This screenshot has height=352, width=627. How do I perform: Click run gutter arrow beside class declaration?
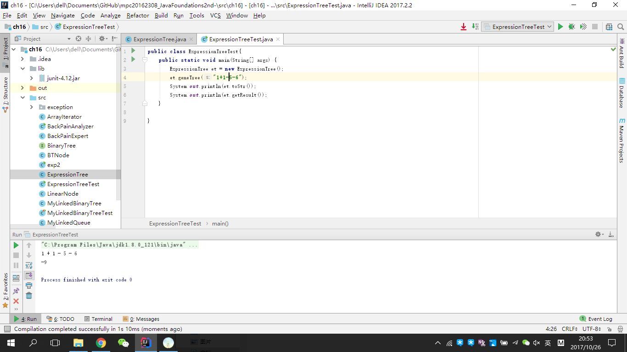(x=133, y=51)
